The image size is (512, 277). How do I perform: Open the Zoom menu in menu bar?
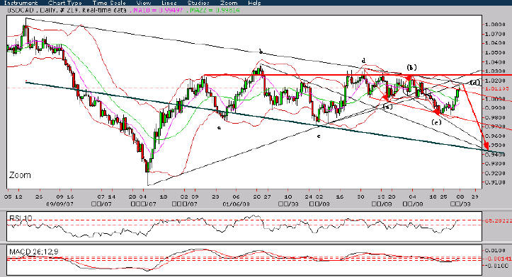coord(229,3)
